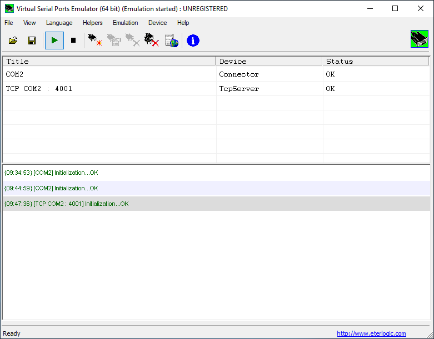
Task: Sort devices by the Title column header
Action: tap(109, 62)
